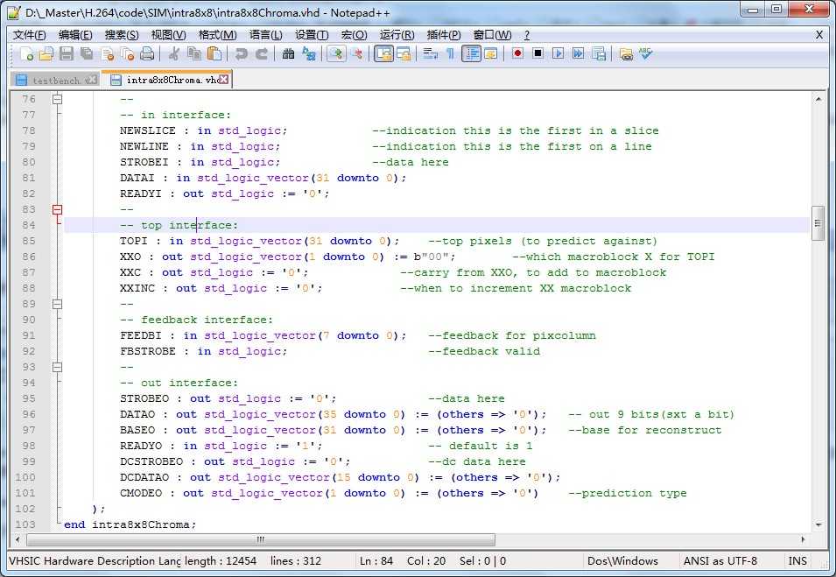836x577 pixels.
Task: Click line number 90 in the margin
Action: [29, 320]
